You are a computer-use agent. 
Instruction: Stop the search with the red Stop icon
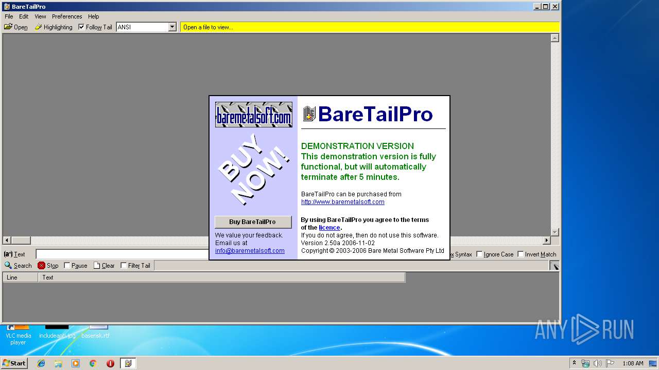[41, 266]
